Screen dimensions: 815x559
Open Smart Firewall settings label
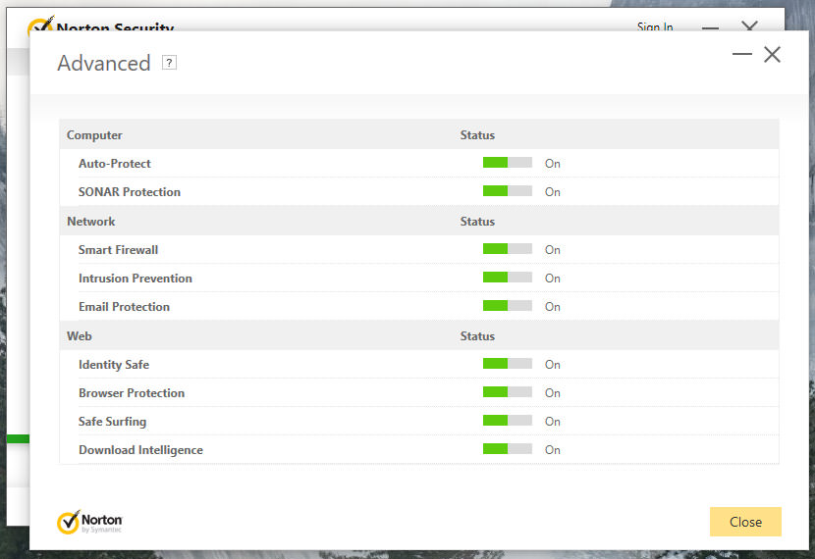point(118,250)
